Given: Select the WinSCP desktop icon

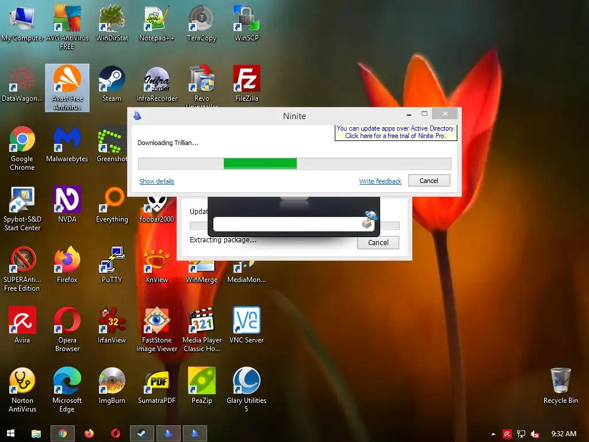Looking at the screenshot, I should coord(246,22).
